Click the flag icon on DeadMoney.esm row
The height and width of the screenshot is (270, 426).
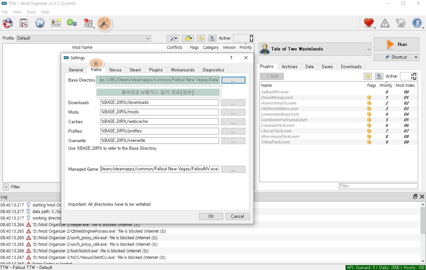tap(369, 98)
